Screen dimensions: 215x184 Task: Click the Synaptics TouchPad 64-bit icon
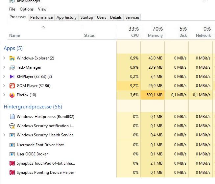pyautogui.click(x=12, y=163)
